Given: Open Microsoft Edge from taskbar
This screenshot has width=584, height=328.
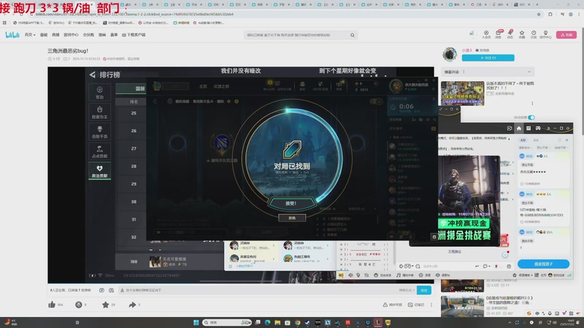Looking at the screenshot, I should tap(267, 322).
